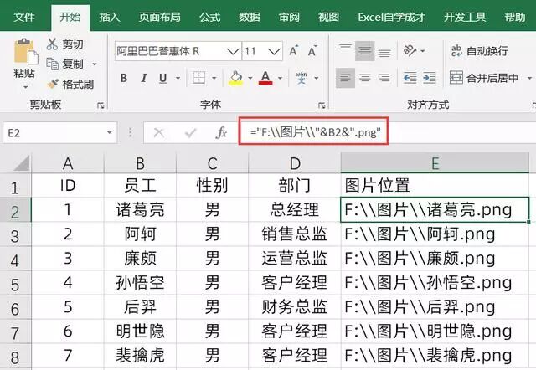Decrease the cell indent
Viewport: 536px width, 370px height.
click(x=410, y=78)
